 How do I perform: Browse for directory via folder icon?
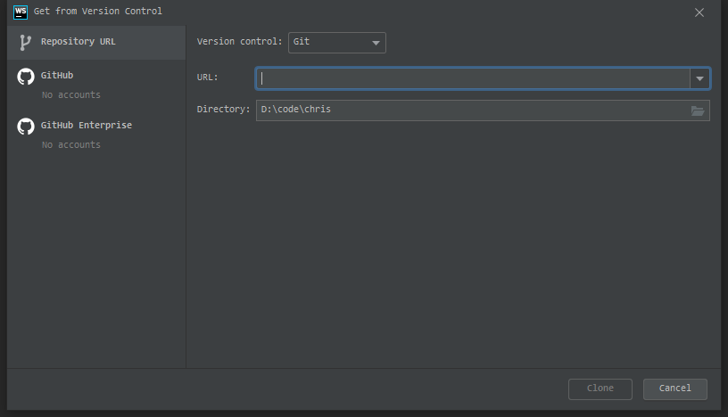[698, 110]
